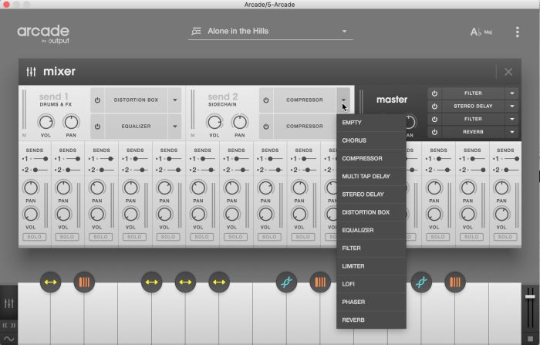Expand the send 1 Equalizer dropdown arrow
This screenshot has width=540, height=345.
175,127
